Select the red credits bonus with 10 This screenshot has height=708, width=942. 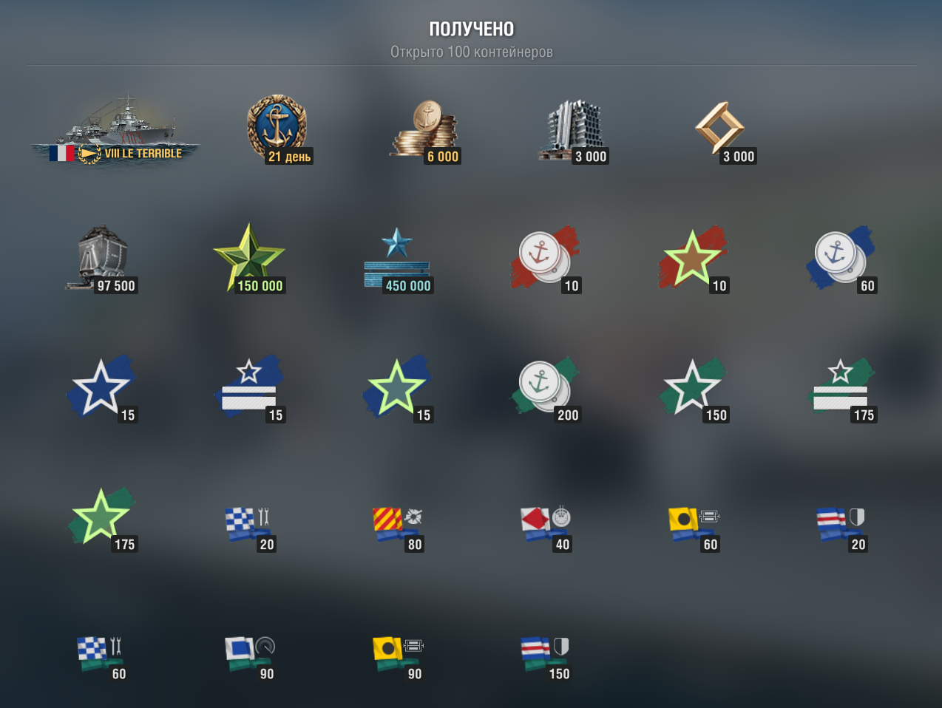click(546, 259)
